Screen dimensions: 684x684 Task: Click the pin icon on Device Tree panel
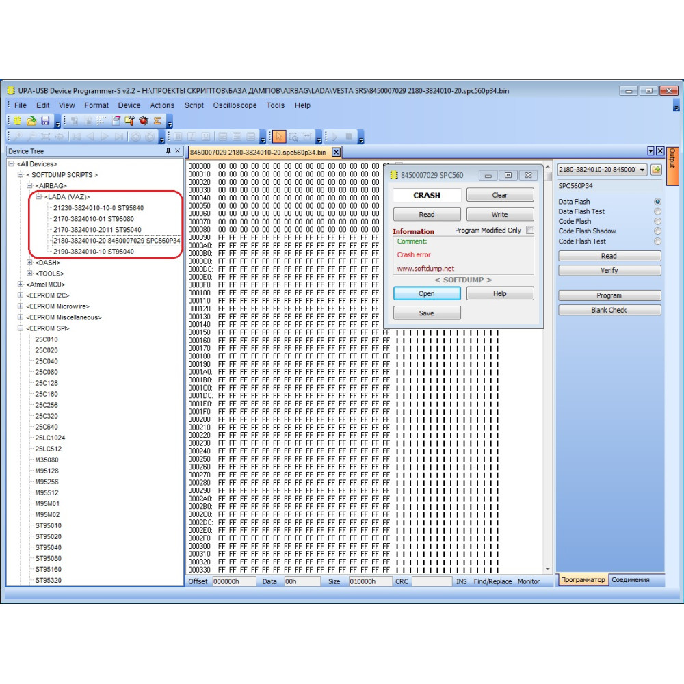coord(168,151)
